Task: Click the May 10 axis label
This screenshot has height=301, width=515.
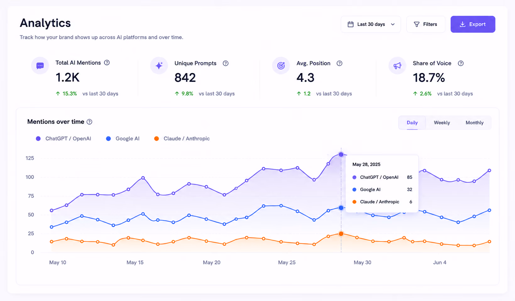Action: pyautogui.click(x=58, y=263)
